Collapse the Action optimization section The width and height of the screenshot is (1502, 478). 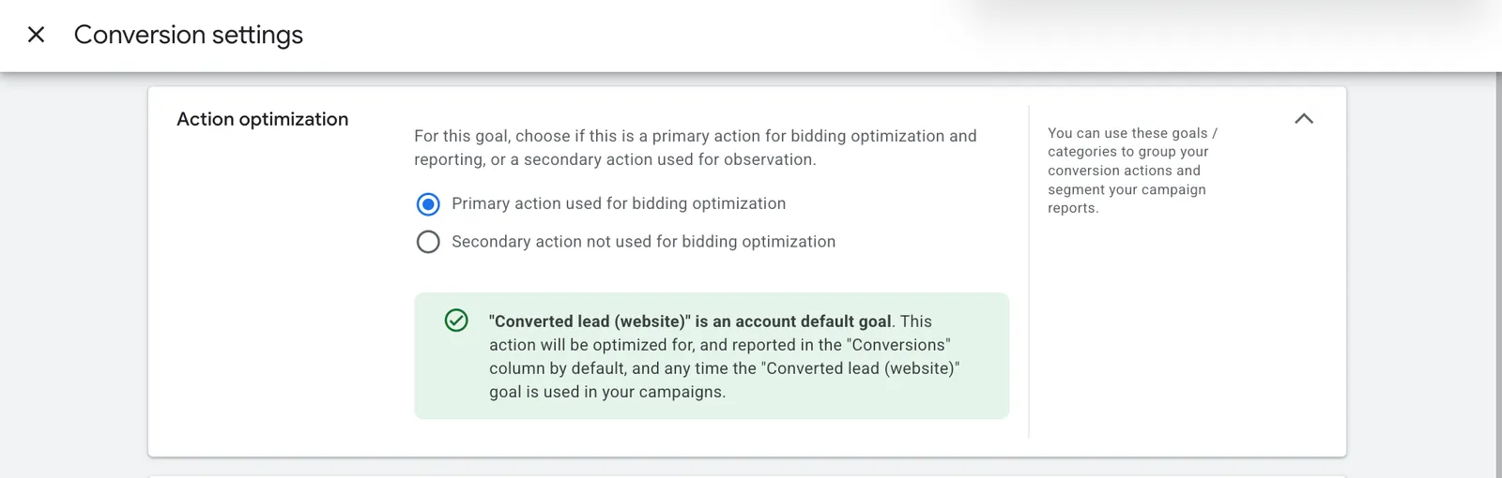coord(1304,119)
